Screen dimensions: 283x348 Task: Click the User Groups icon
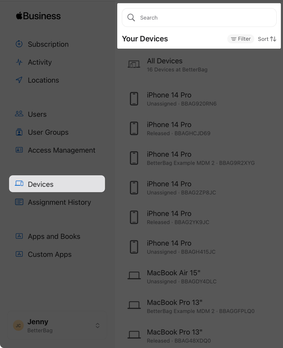point(19,132)
